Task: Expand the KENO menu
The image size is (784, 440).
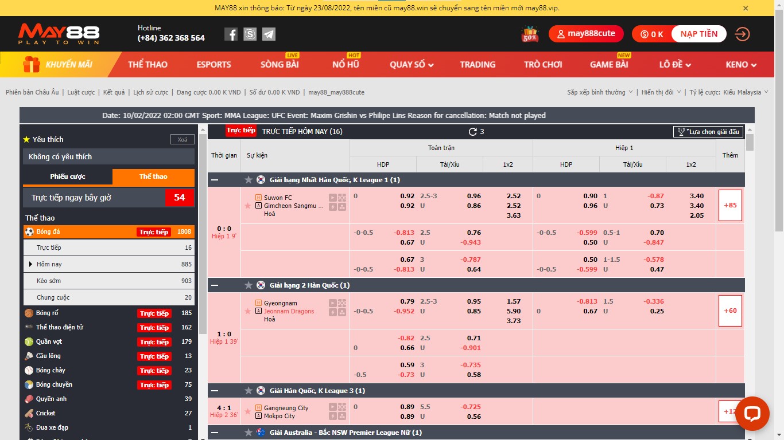Action: point(741,65)
